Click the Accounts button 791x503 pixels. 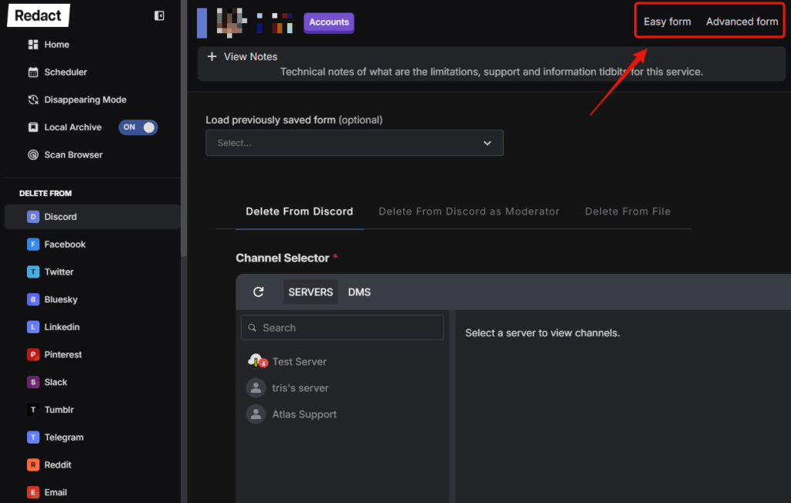pos(329,22)
